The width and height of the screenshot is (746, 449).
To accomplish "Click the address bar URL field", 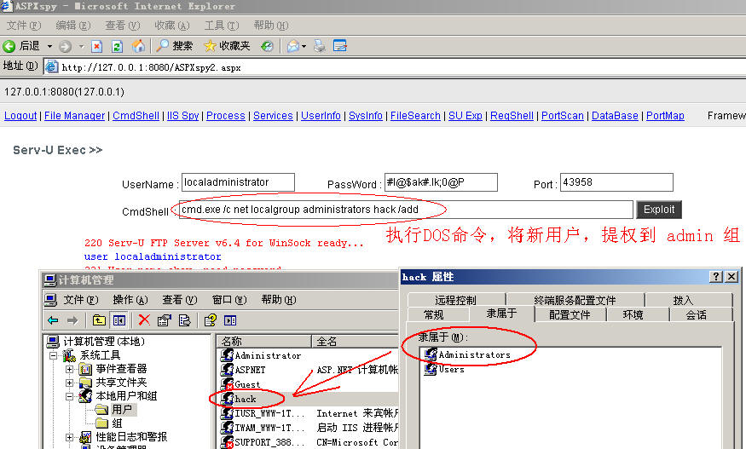I will pos(395,67).
